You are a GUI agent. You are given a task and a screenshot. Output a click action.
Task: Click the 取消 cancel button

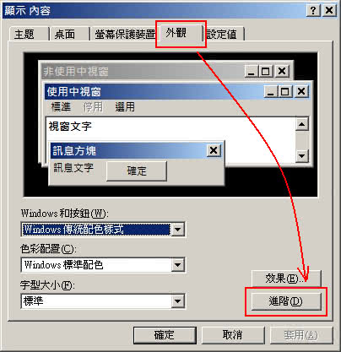coord(233,335)
